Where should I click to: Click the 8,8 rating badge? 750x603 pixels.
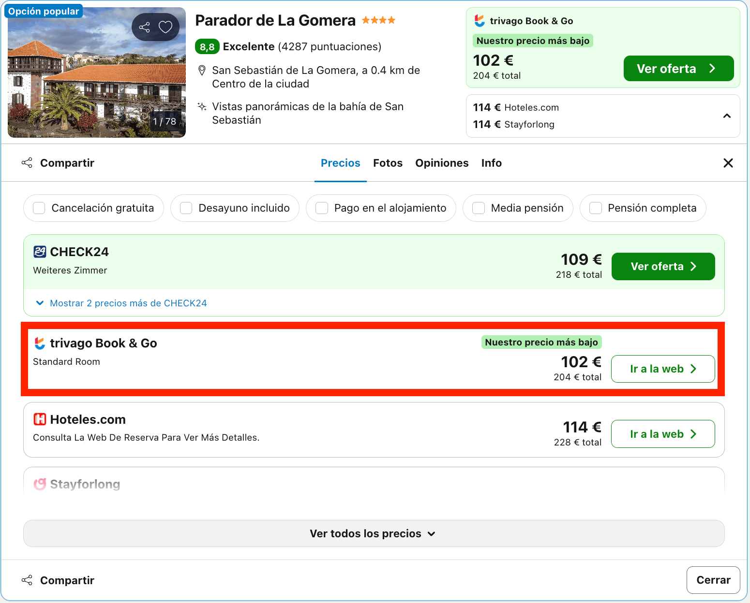207,47
